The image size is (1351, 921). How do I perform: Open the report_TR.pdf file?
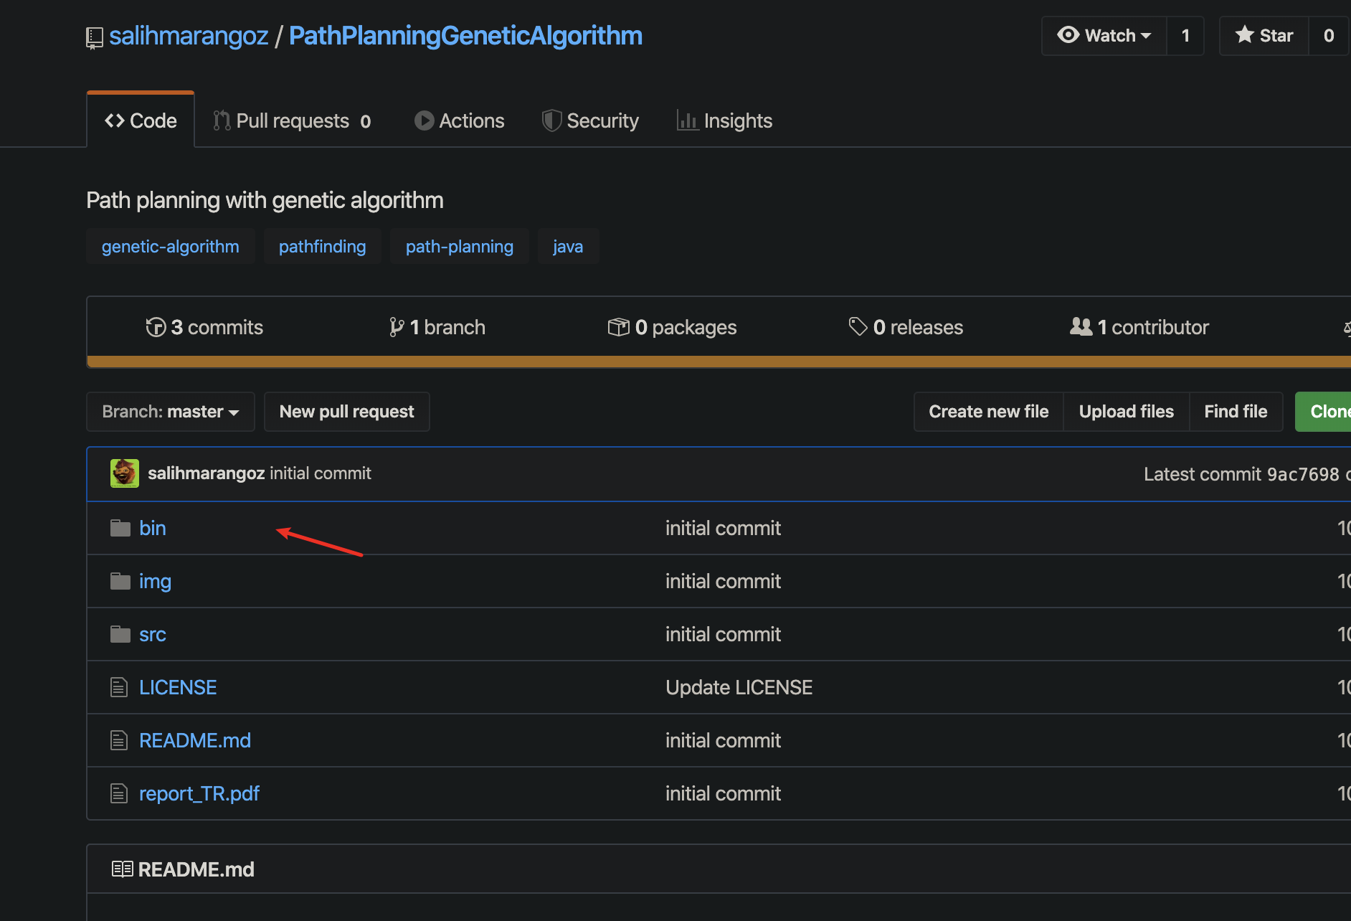199,793
